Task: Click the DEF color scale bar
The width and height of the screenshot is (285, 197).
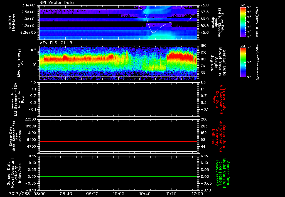Action: click(x=243, y=62)
